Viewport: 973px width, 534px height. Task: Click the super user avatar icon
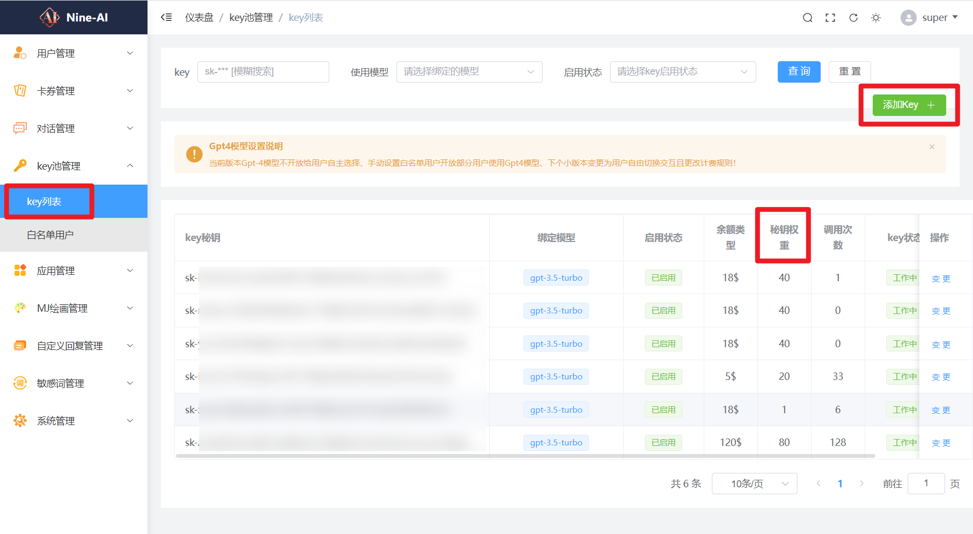click(908, 18)
